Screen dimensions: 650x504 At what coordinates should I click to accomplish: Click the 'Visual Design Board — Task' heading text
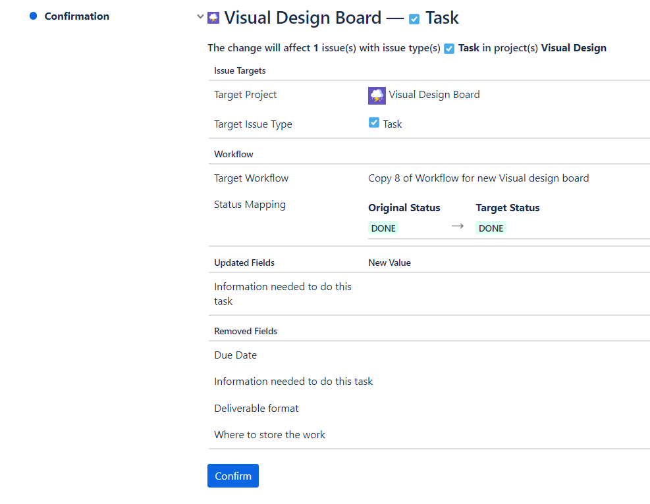tap(342, 18)
